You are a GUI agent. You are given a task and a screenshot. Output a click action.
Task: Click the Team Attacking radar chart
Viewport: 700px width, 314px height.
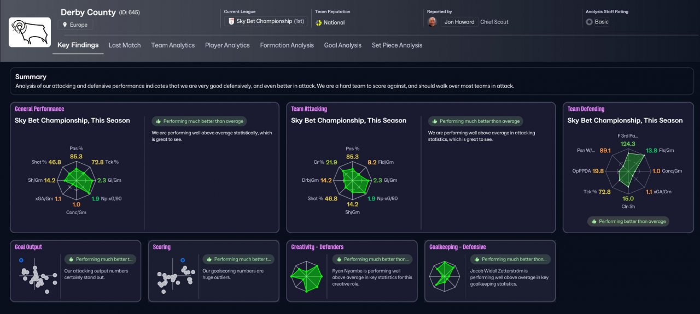pyautogui.click(x=353, y=181)
